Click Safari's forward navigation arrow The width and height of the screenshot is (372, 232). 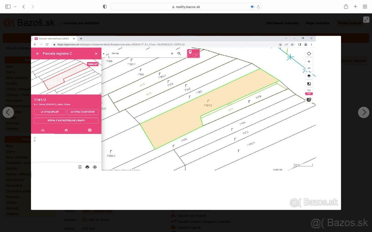pos(33,6)
